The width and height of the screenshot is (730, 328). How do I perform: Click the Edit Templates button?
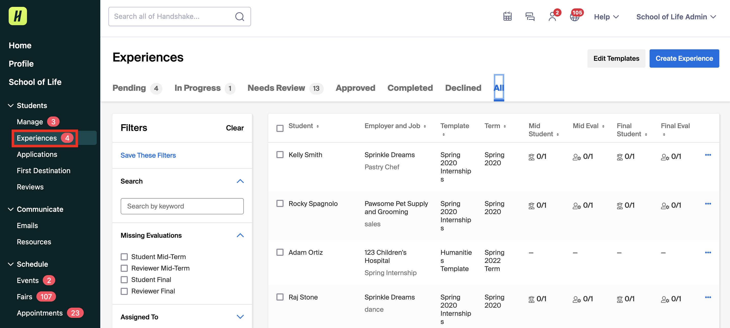click(x=616, y=58)
